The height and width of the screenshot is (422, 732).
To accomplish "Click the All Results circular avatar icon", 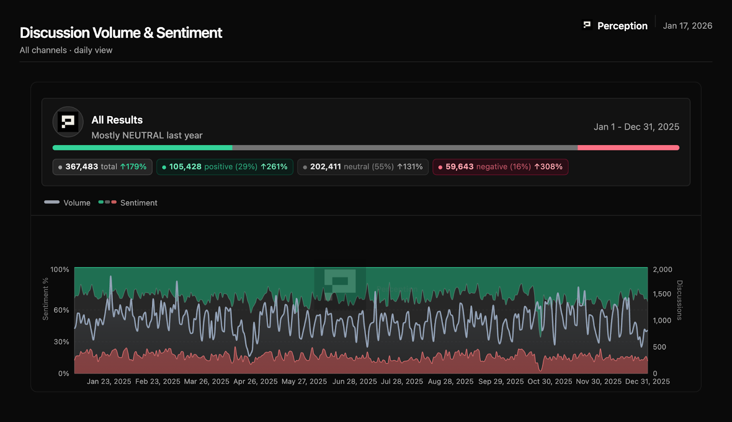I will pyautogui.click(x=68, y=122).
